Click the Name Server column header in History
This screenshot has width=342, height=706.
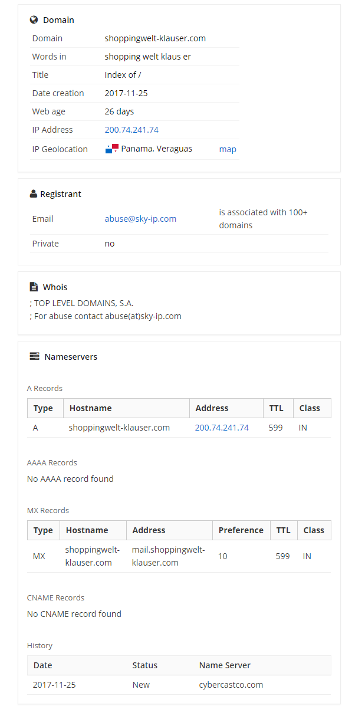(x=225, y=665)
